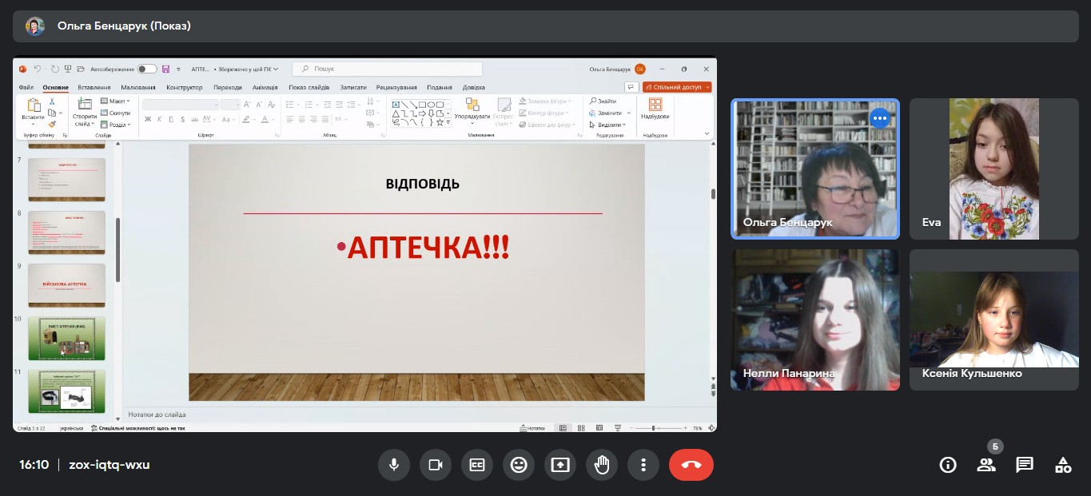This screenshot has height=496, width=1091.
Task: Open the emoji reactions picker
Action: pyautogui.click(x=519, y=465)
